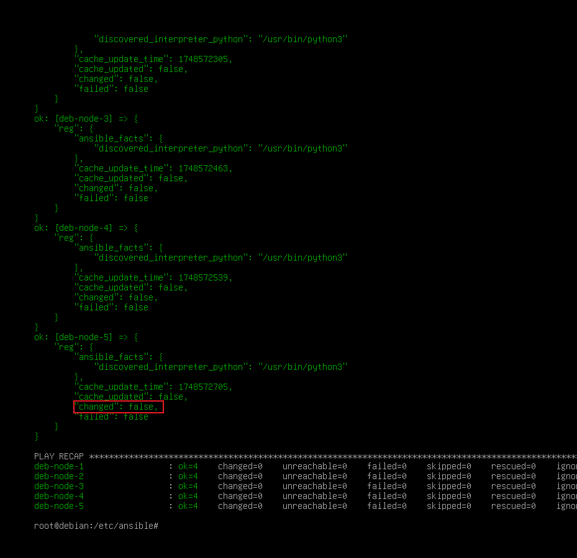
Task: Click the ok: [deb-node-4] result header
Action: [x=86, y=228]
